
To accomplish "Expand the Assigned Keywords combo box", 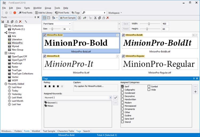I will point(111,98).
